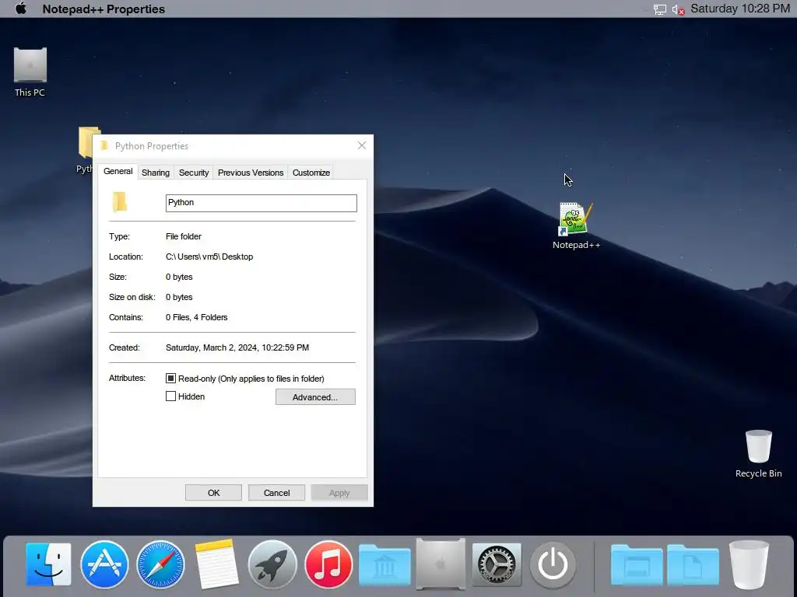
Task: Open the red Music icon
Action: 328,564
